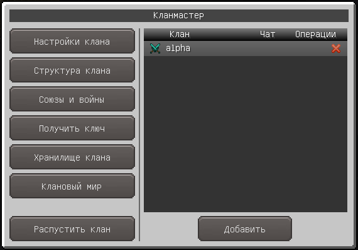The height and width of the screenshot is (250, 358).
Task: Enter the Клановый мир
Action: [72, 186]
